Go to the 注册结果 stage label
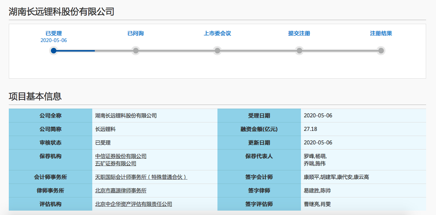 tap(381, 33)
